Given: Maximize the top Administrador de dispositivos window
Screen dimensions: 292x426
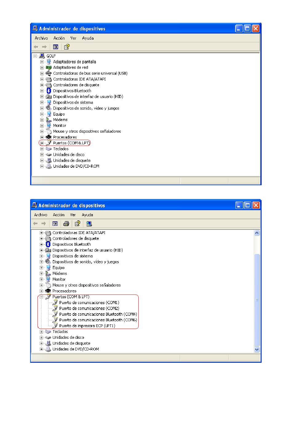Looking at the screenshot, I should click(x=247, y=29).
